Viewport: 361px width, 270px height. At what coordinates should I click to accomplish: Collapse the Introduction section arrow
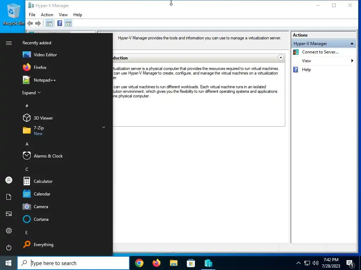tap(280, 58)
